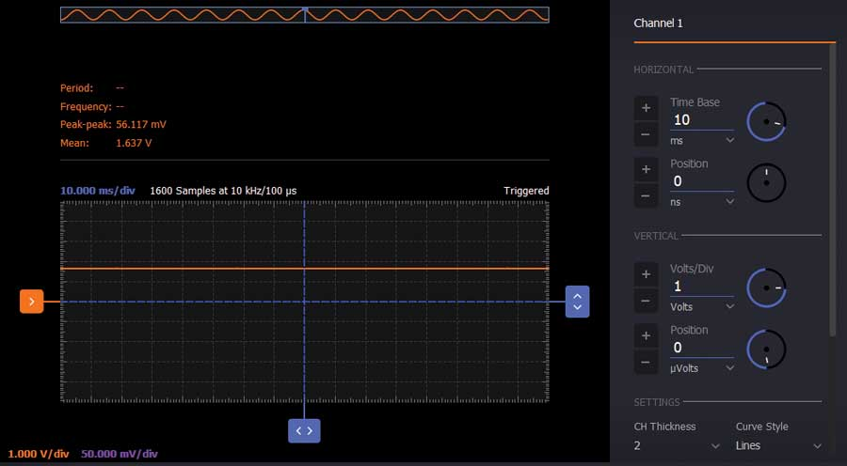Image resolution: width=847 pixels, height=466 pixels.
Task: Click the orange channel offset arrow handle
Action: tap(31, 302)
